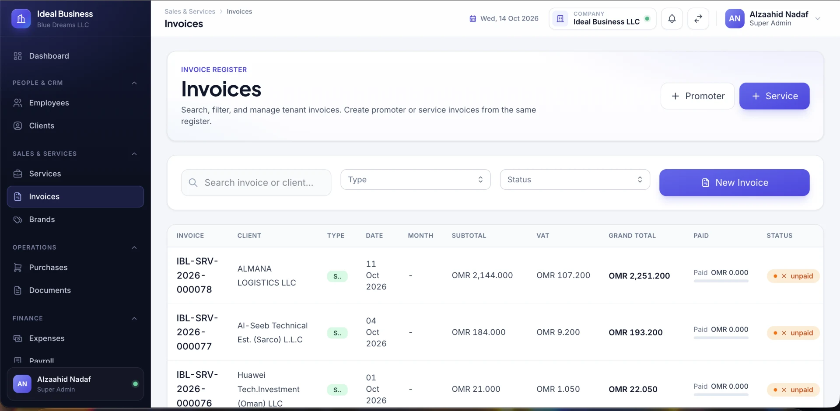Screen dimensions: 840x411
Task: Focus the Search invoice or client field
Action: 256,183
